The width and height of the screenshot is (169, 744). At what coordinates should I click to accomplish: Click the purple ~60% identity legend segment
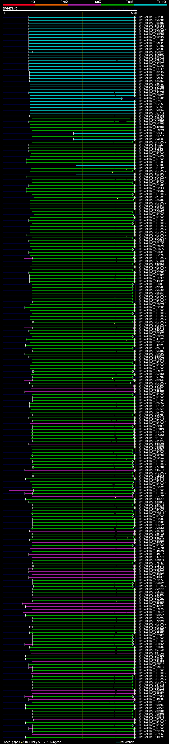coord(85,5)
